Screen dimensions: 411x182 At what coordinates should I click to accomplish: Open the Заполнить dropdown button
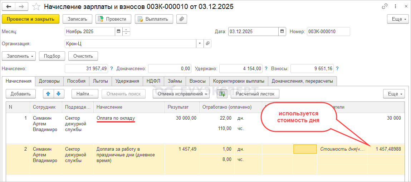[19, 56]
